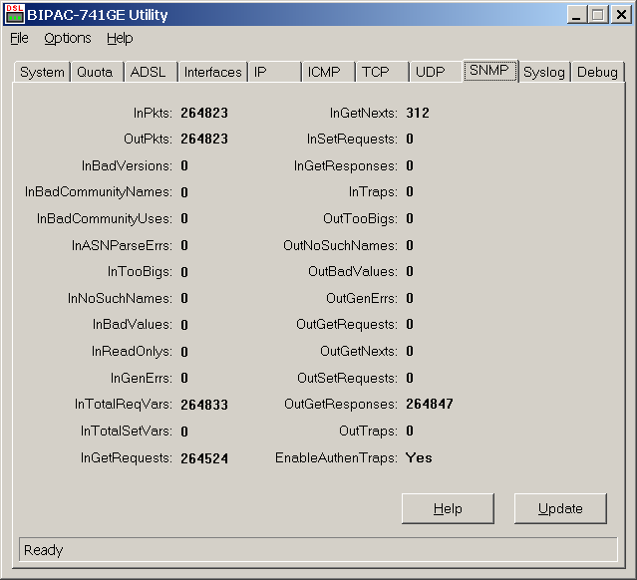
Task: Close the BIPAC-741GE Utility window
Action: (x=621, y=15)
